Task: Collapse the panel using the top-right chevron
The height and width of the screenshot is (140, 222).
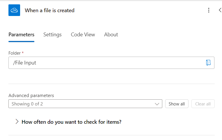Action: (x=220, y=10)
